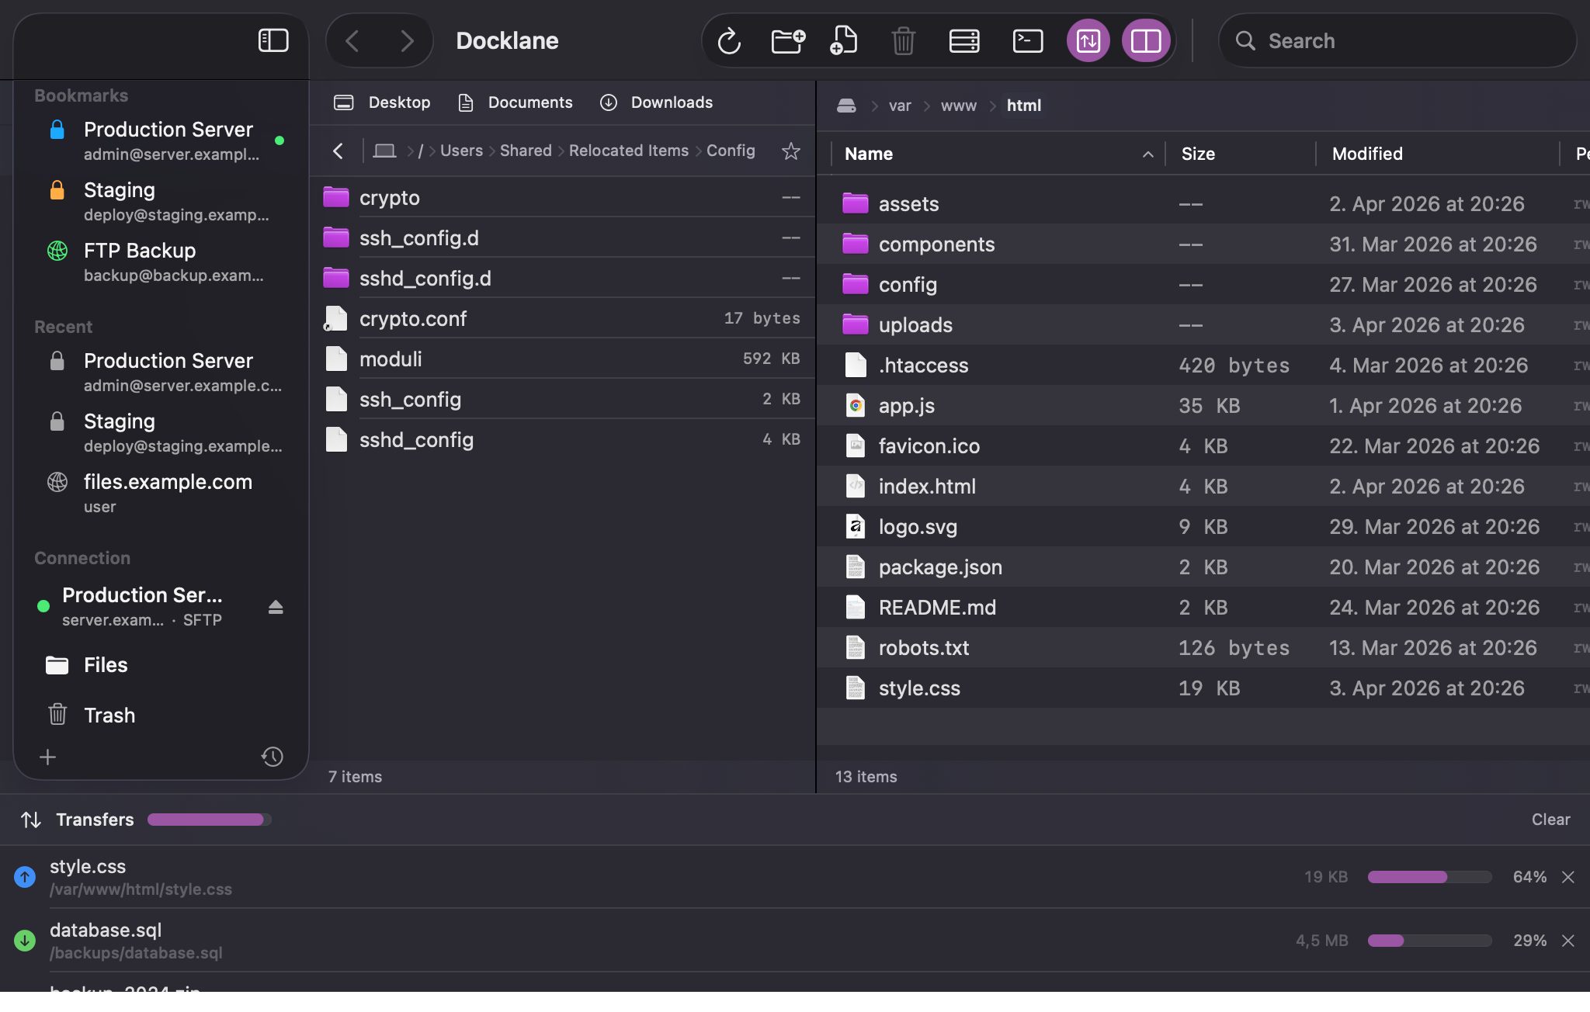Refresh the file listing
Viewport: 1590px width, 1012px height.
coord(729,40)
